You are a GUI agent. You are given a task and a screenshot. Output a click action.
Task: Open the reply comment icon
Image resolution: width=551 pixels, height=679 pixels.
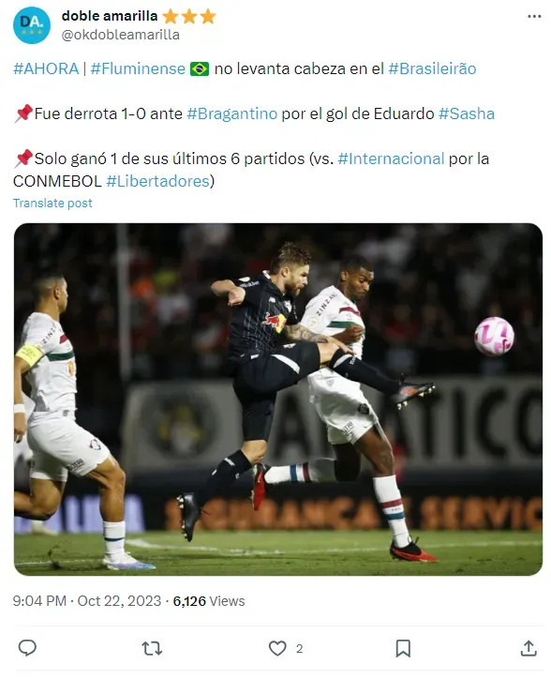coord(27,648)
